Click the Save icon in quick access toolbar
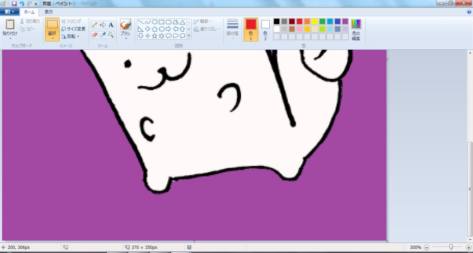The height and width of the screenshot is (253, 473). (14, 4)
